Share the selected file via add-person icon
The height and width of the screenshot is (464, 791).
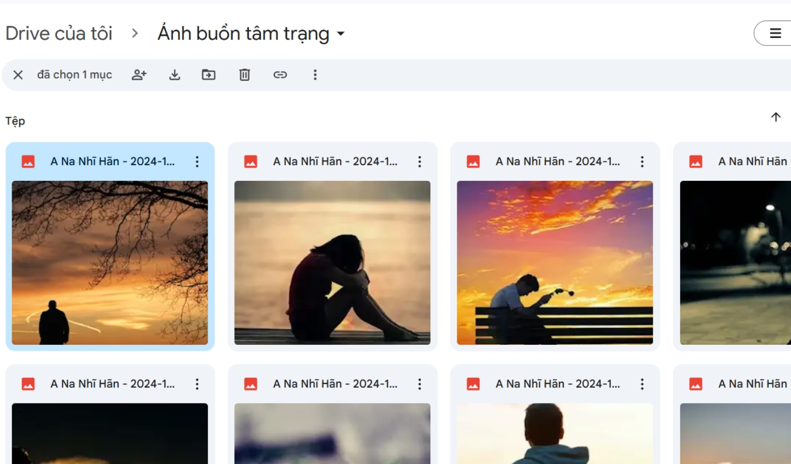tap(139, 75)
